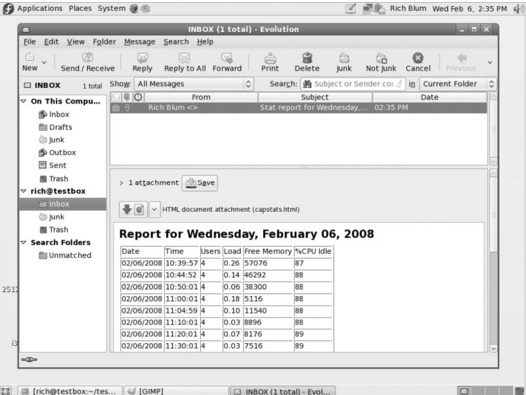The image size is (526, 395).
Task: Collapse the Search Folders tree
Action: point(24,242)
